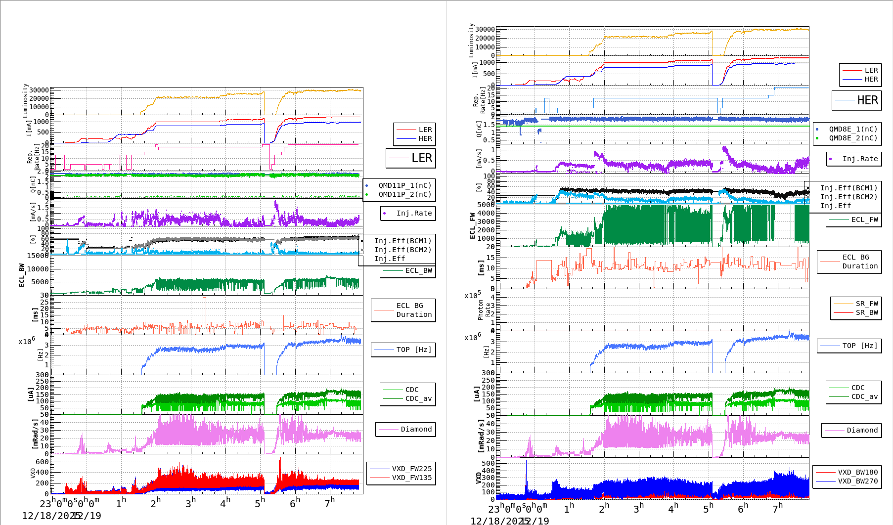Click the large LER legend box
Image resolution: width=893 pixels, height=525 pixels.
pyautogui.click(x=410, y=158)
